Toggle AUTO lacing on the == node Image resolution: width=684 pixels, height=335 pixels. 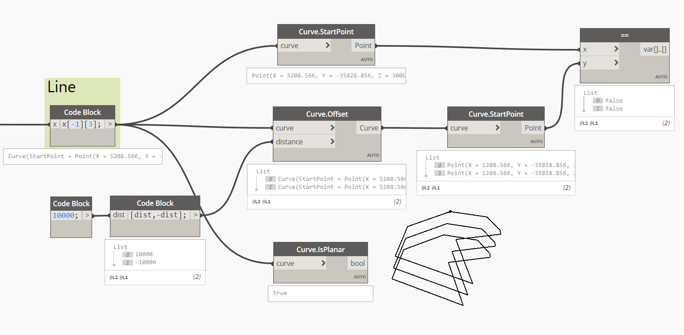pos(661,77)
